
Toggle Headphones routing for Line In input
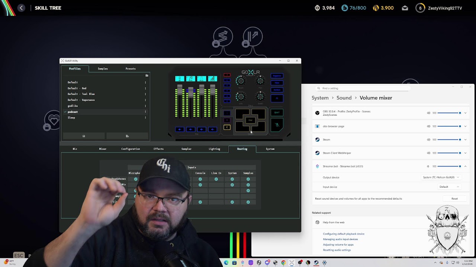pyautogui.click(x=216, y=179)
